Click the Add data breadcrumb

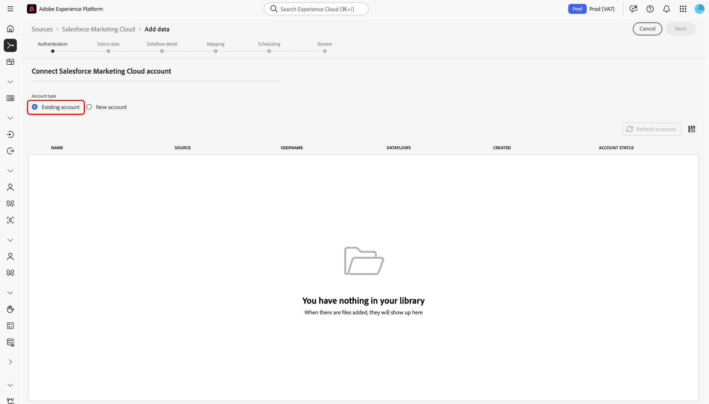click(x=157, y=29)
